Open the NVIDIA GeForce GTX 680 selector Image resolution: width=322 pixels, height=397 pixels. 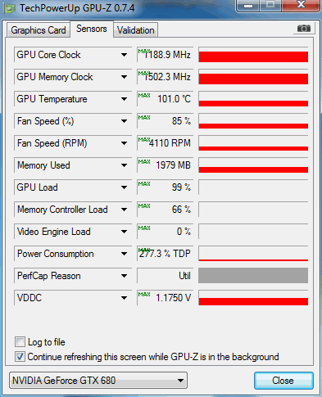pos(98,380)
